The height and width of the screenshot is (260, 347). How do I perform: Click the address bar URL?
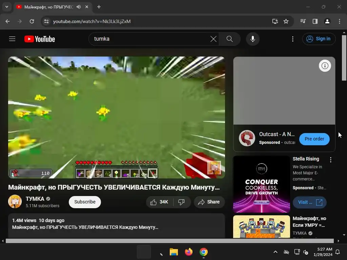click(x=92, y=21)
